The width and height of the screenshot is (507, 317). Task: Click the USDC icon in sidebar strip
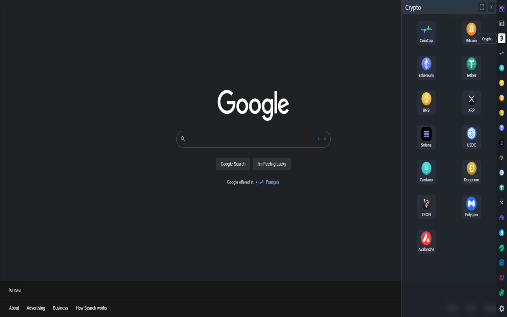pyautogui.click(x=501, y=173)
